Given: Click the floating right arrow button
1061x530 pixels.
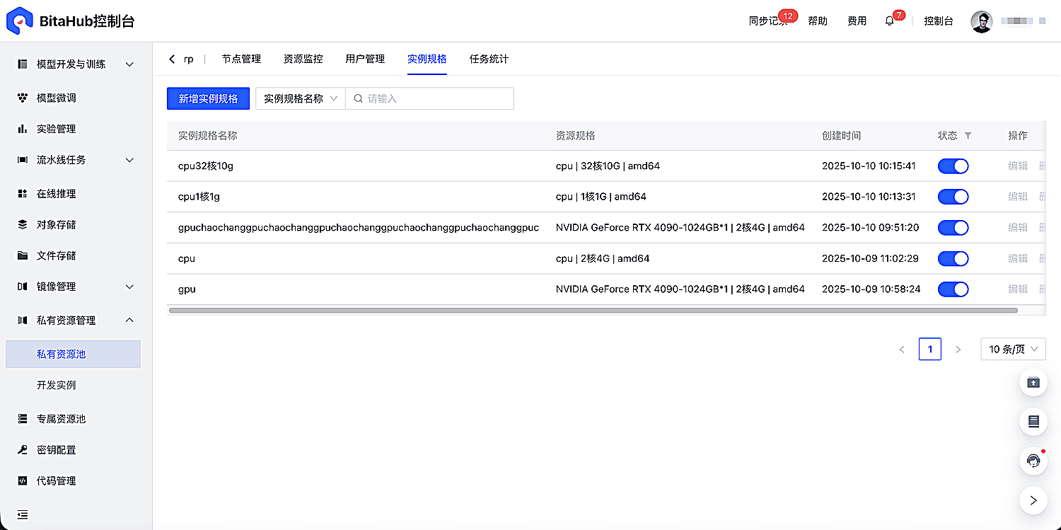Looking at the screenshot, I should (1033, 500).
